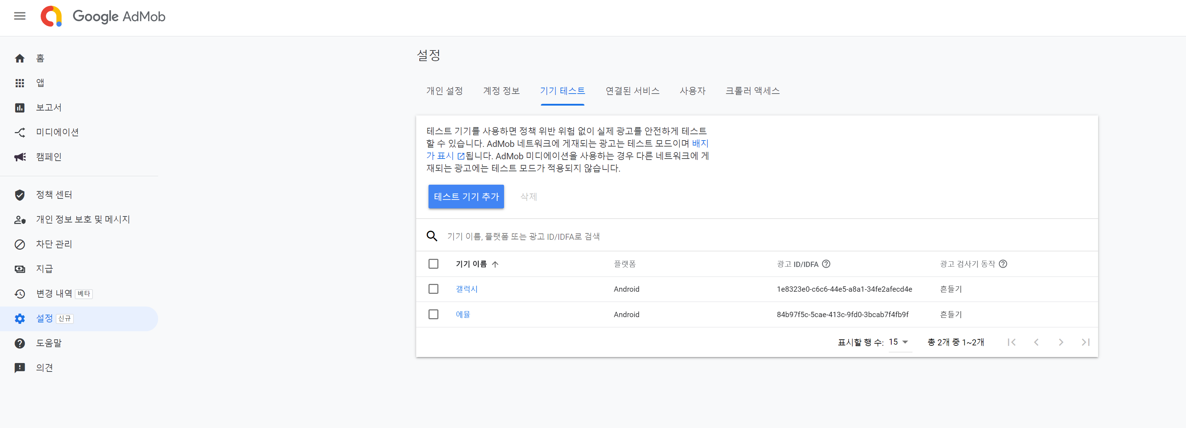Image resolution: width=1186 pixels, height=428 pixels.
Task: Check the 갤럭시 device row checkbox
Action: [x=433, y=289]
